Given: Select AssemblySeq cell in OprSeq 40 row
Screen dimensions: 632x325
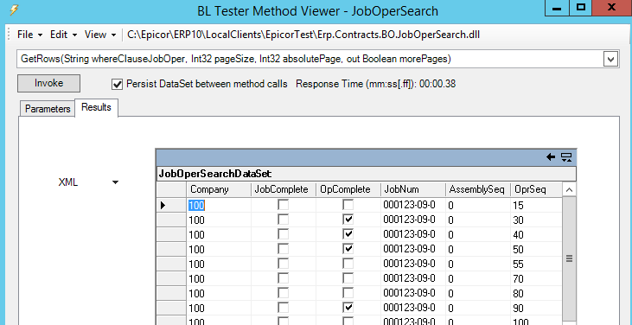Looking at the screenshot, I should click(x=477, y=234).
